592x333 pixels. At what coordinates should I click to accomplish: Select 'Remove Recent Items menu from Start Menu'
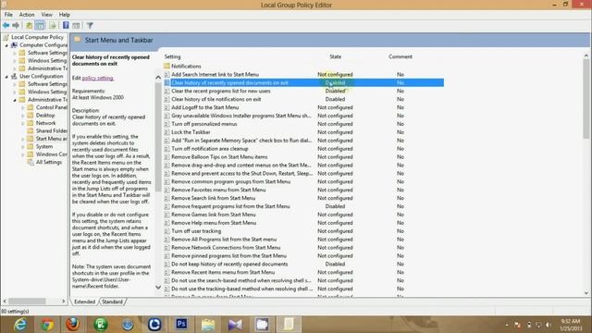(223, 273)
